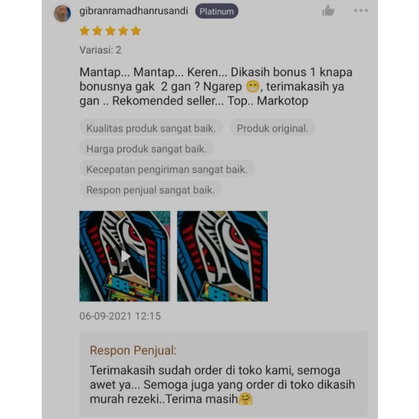Select 'Produk original.' tag
Image resolution: width=419 pixels, height=419 pixels.
point(273,129)
